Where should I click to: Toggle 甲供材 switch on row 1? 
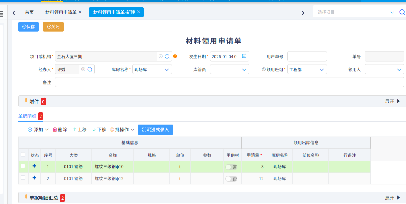(x=231, y=167)
